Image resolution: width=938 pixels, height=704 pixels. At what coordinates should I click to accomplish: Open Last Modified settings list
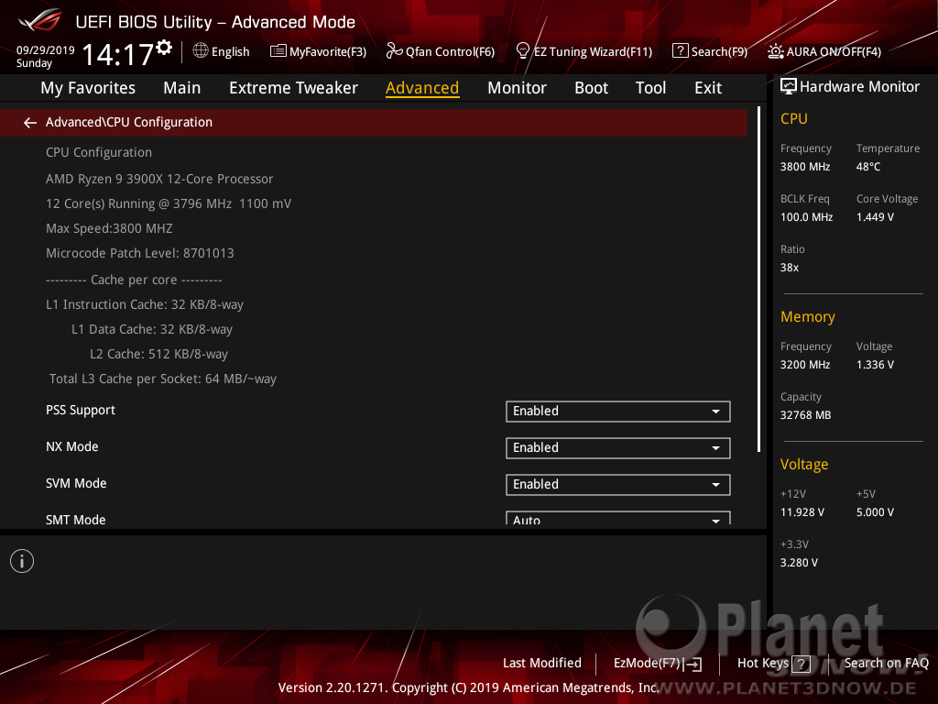click(542, 663)
